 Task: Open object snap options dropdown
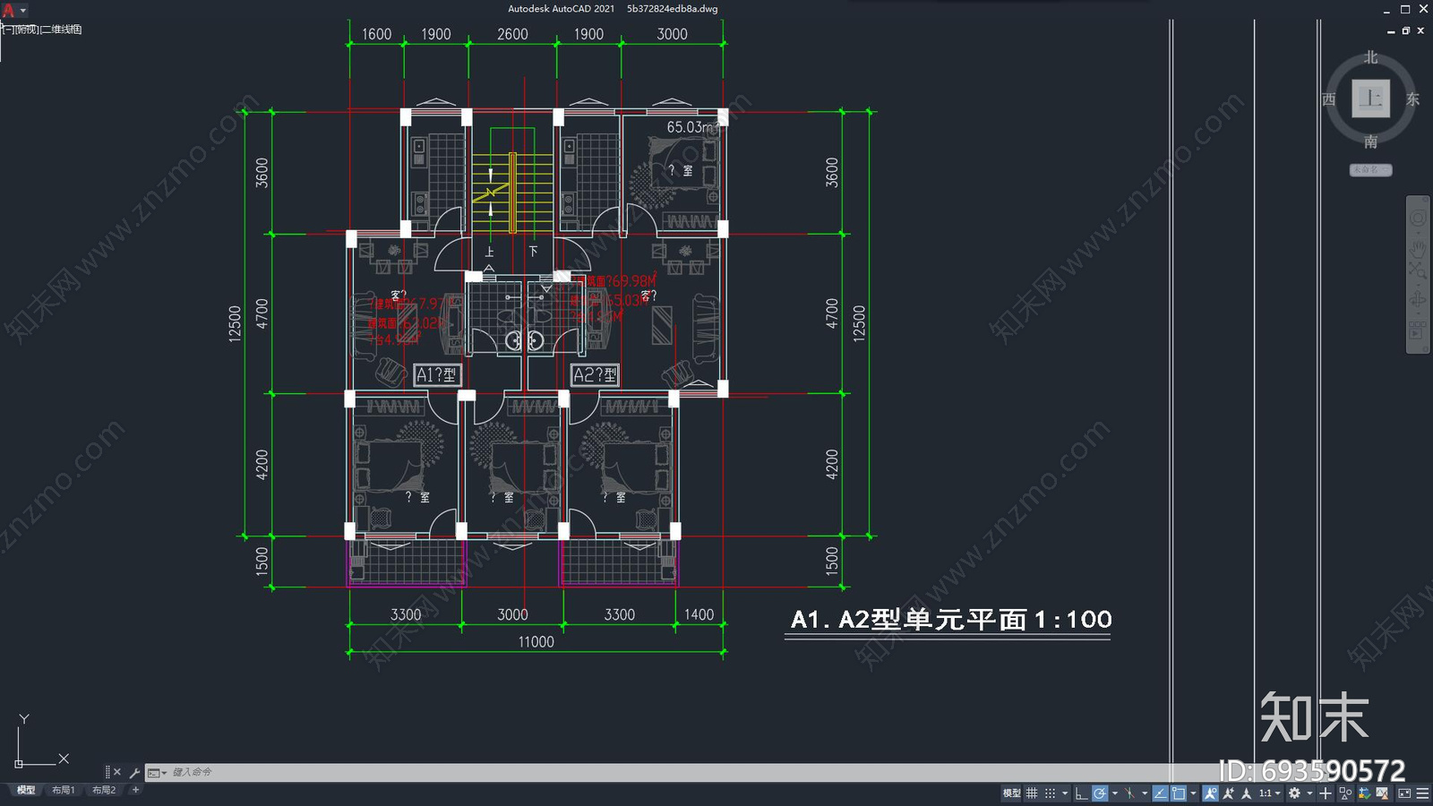(x=1193, y=793)
